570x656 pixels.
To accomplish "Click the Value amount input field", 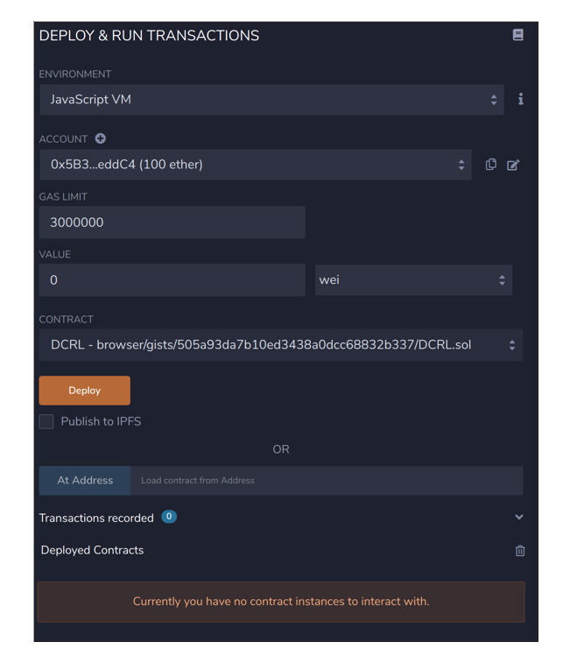I will 172,280.
